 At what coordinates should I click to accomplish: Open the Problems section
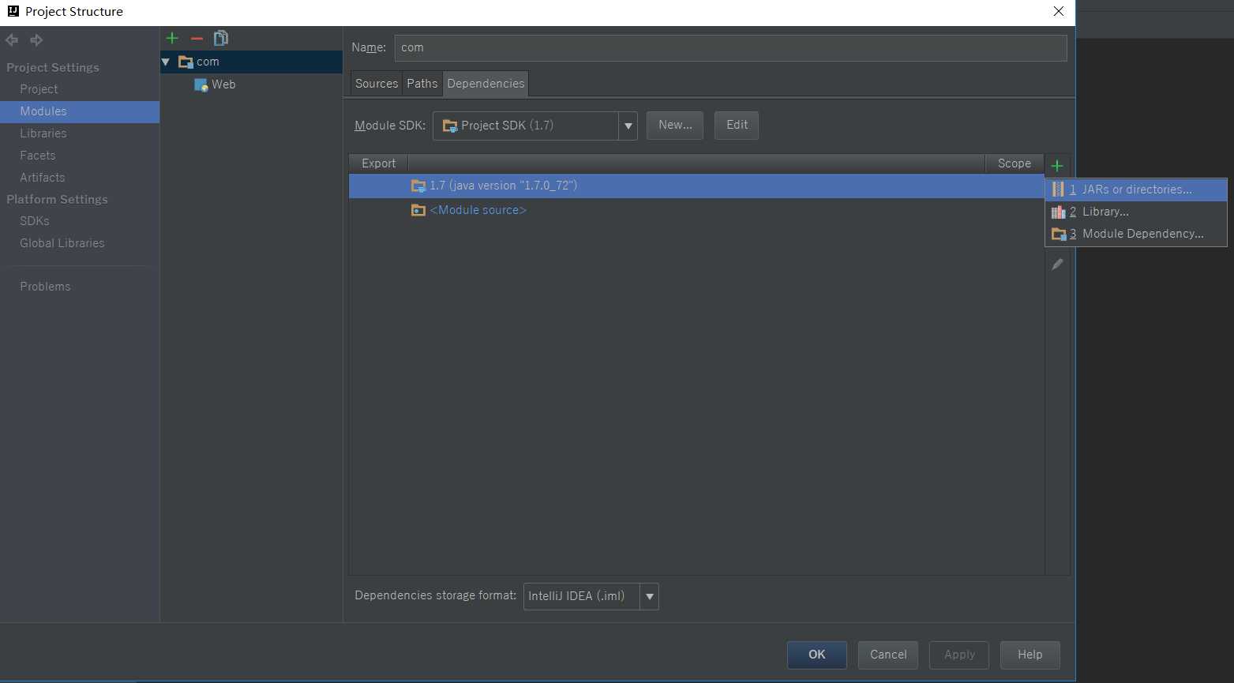[x=45, y=287]
